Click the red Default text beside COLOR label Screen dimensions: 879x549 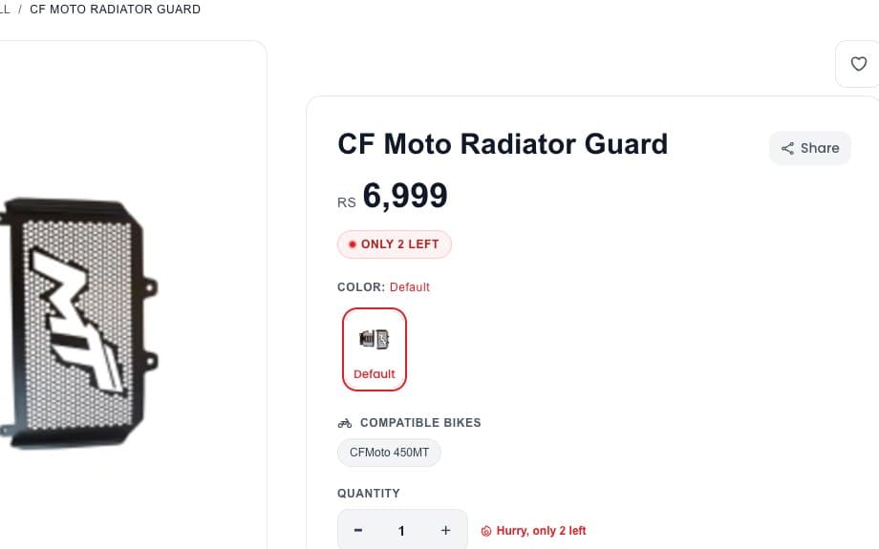pyautogui.click(x=410, y=287)
